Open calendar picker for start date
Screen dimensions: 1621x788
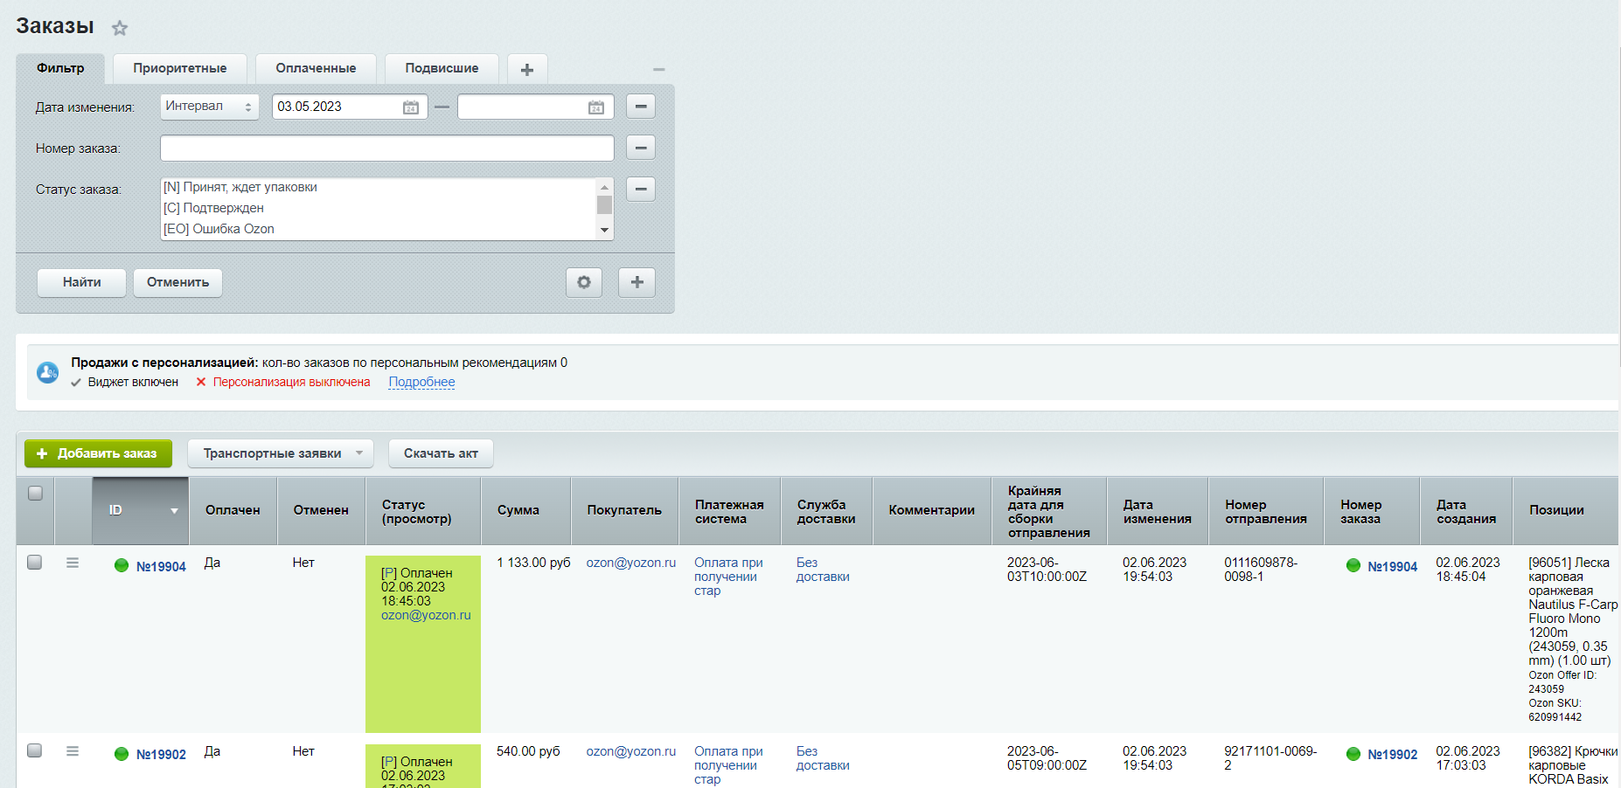click(x=410, y=107)
